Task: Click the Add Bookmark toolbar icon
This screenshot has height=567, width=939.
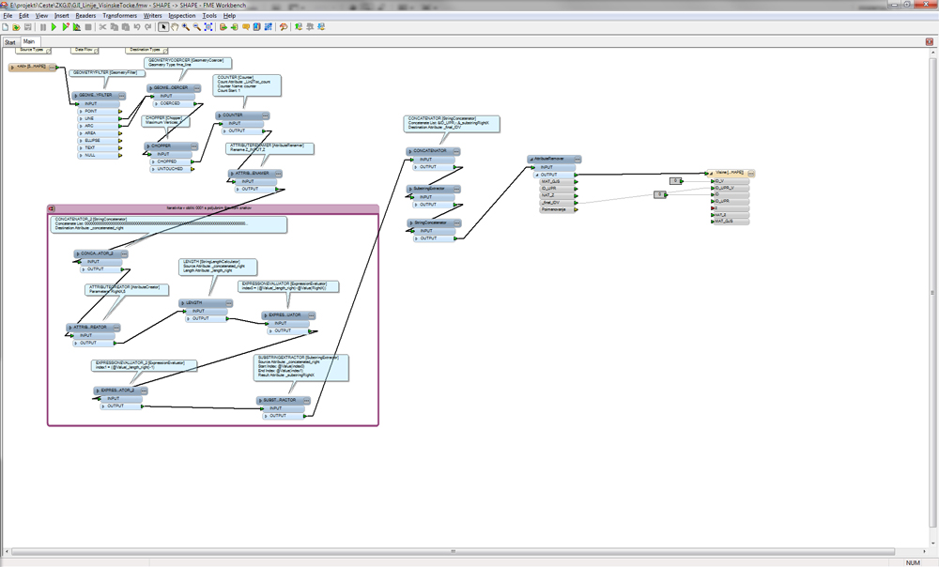Action: click(257, 27)
